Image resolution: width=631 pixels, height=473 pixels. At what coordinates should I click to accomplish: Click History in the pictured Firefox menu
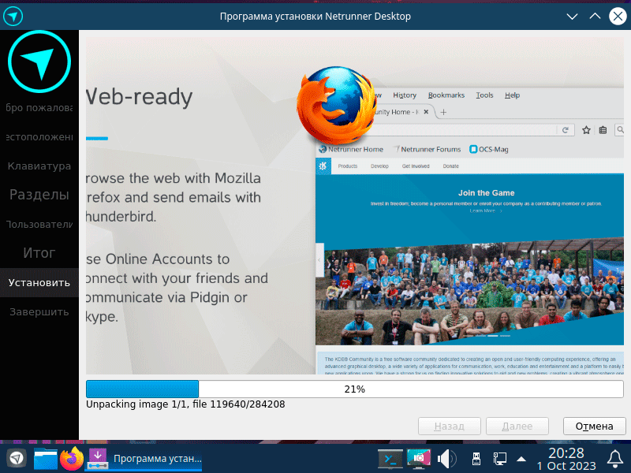tap(405, 95)
